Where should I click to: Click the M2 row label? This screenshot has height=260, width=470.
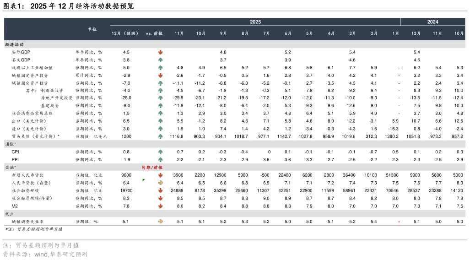coord(15,206)
